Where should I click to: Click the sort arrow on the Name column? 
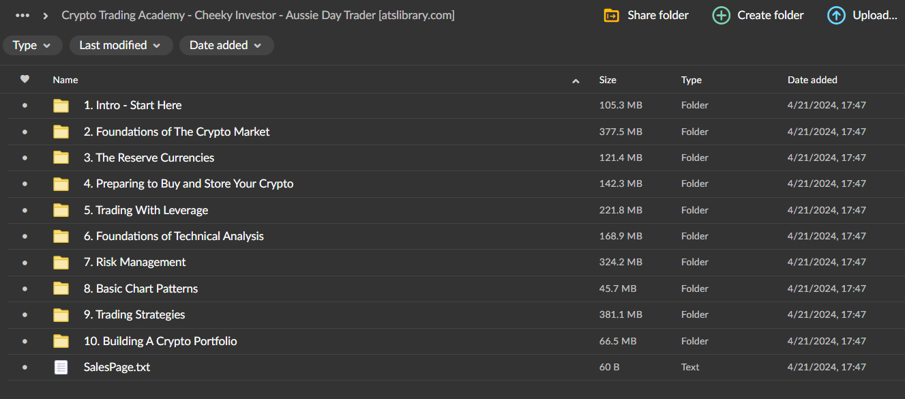click(x=576, y=80)
